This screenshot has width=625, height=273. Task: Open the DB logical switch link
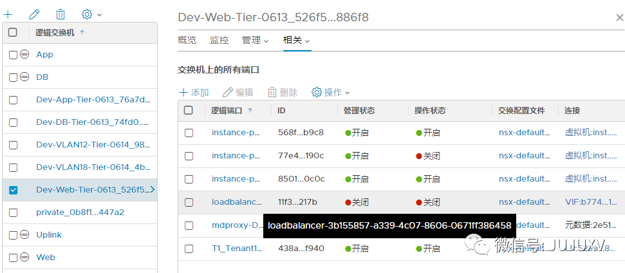42,77
